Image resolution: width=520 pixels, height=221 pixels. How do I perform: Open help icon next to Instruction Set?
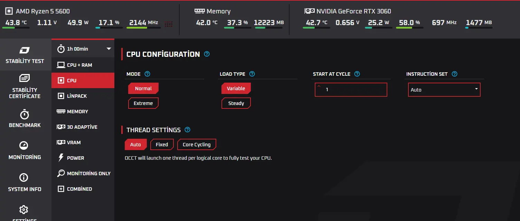pyautogui.click(x=455, y=74)
